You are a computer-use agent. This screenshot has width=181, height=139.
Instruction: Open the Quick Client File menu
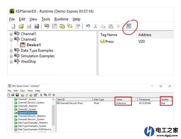[9, 91]
